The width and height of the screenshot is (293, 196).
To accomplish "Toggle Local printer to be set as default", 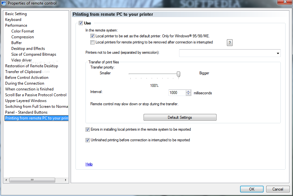I will [92, 36].
